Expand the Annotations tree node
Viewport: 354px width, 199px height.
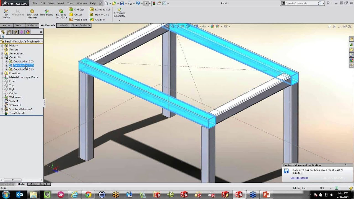pos(2,54)
